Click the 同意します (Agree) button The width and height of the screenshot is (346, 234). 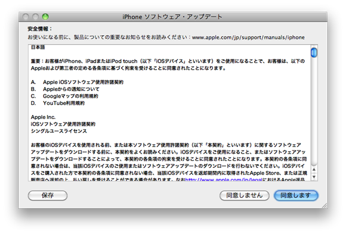(296, 195)
